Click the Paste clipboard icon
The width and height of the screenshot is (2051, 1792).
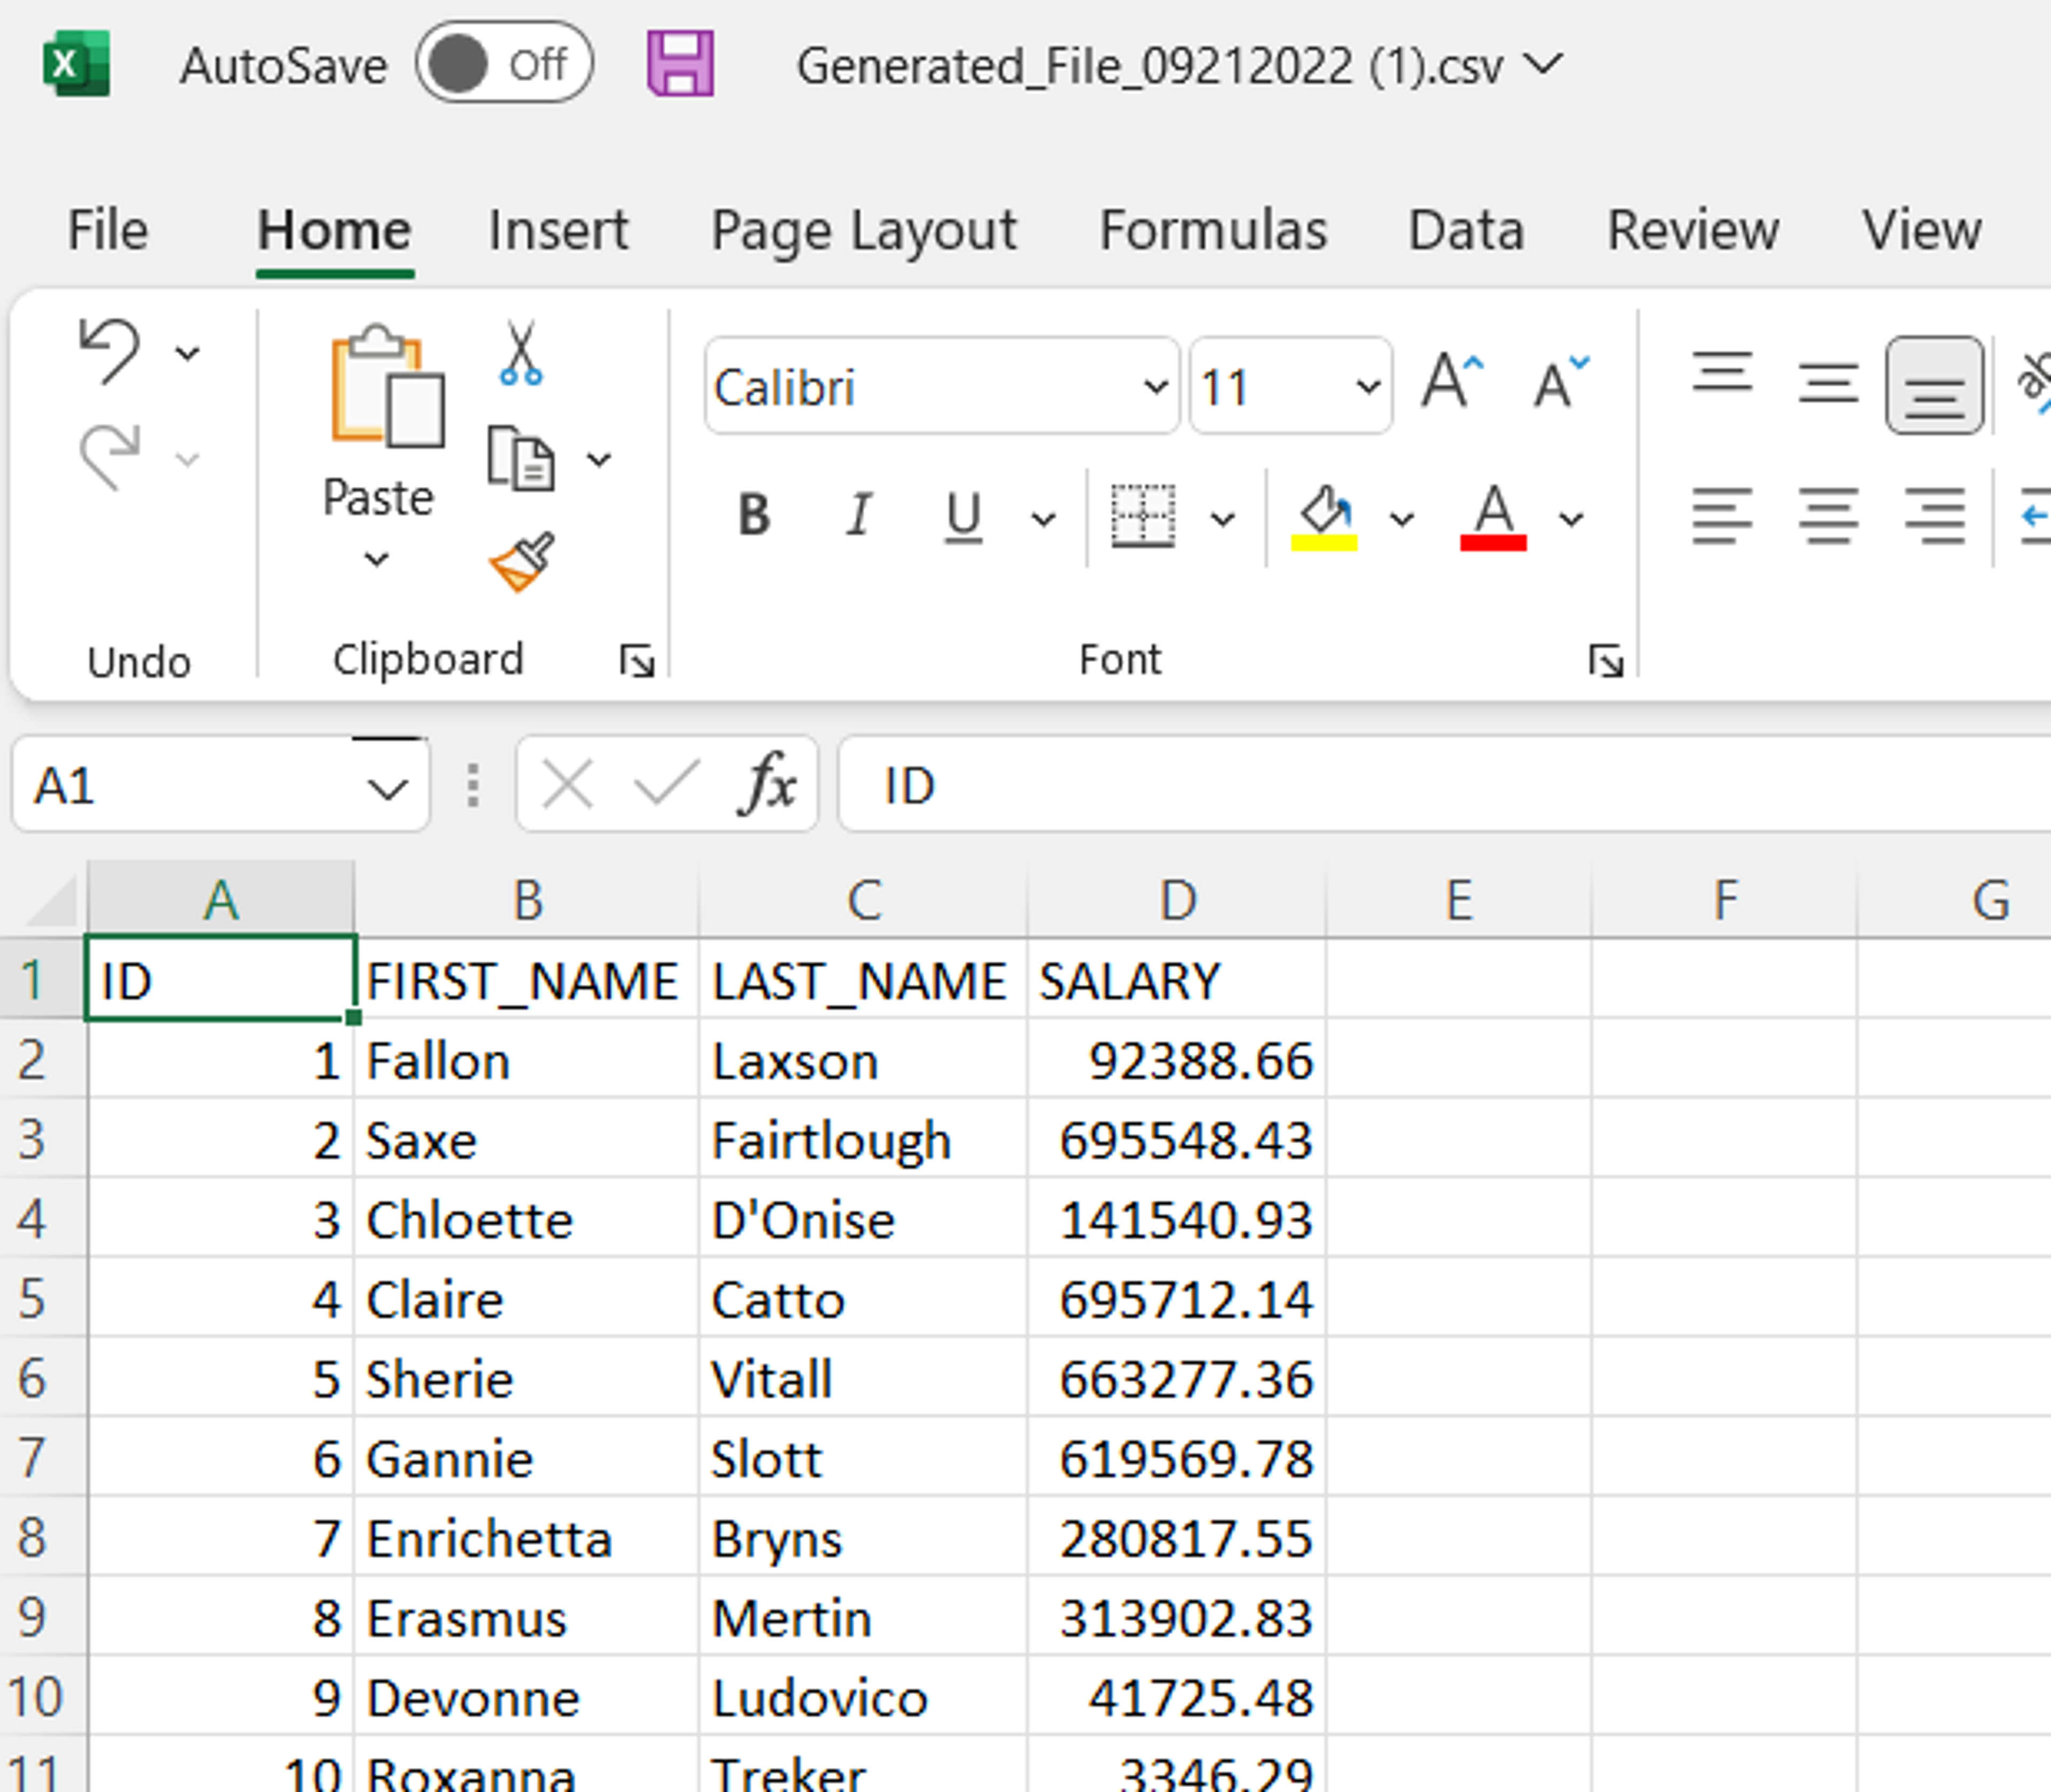click(387, 386)
